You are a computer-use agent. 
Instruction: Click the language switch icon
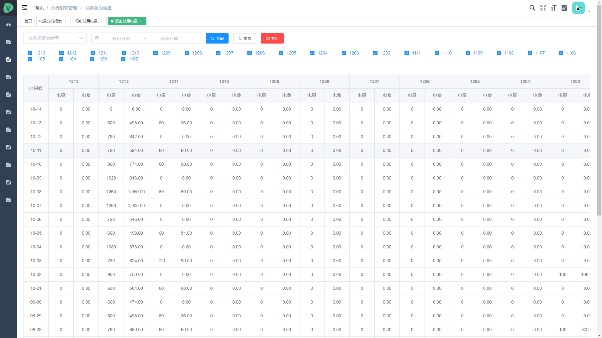coord(564,8)
